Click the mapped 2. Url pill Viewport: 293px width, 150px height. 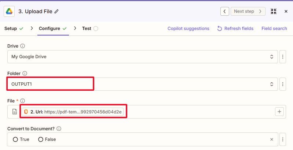[x=73, y=112]
